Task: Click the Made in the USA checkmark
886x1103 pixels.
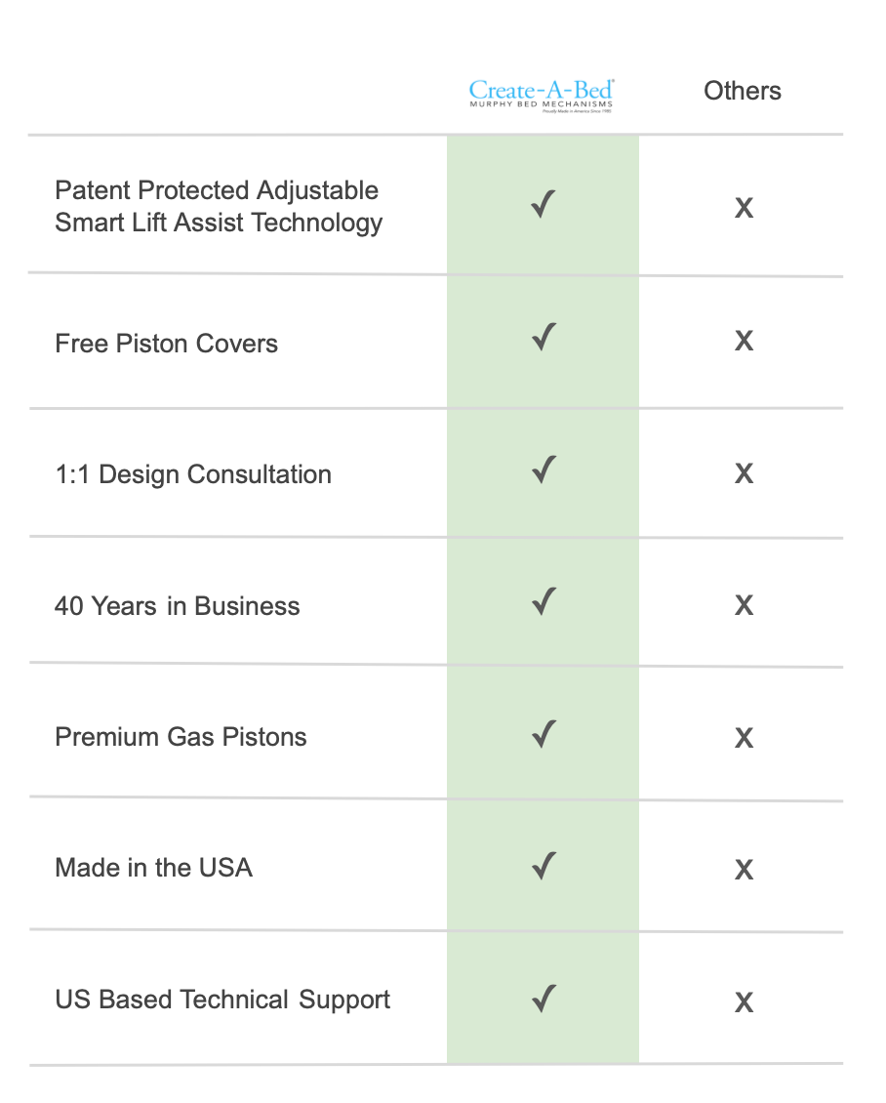Action: point(544,866)
